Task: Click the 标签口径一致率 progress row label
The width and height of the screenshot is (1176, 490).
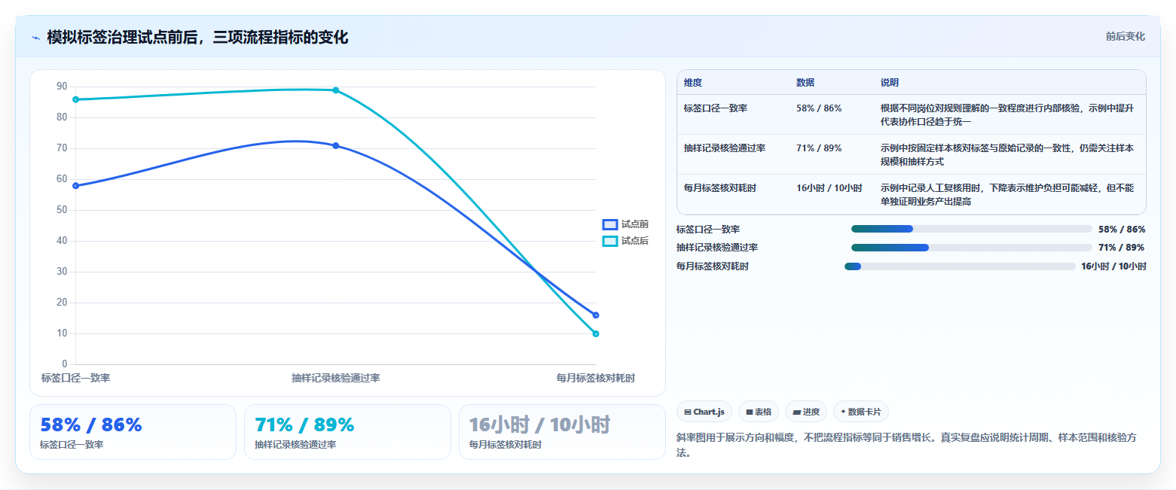Action: tap(708, 230)
